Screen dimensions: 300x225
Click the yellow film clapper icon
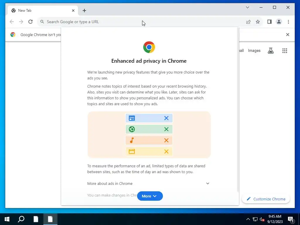[132, 151]
